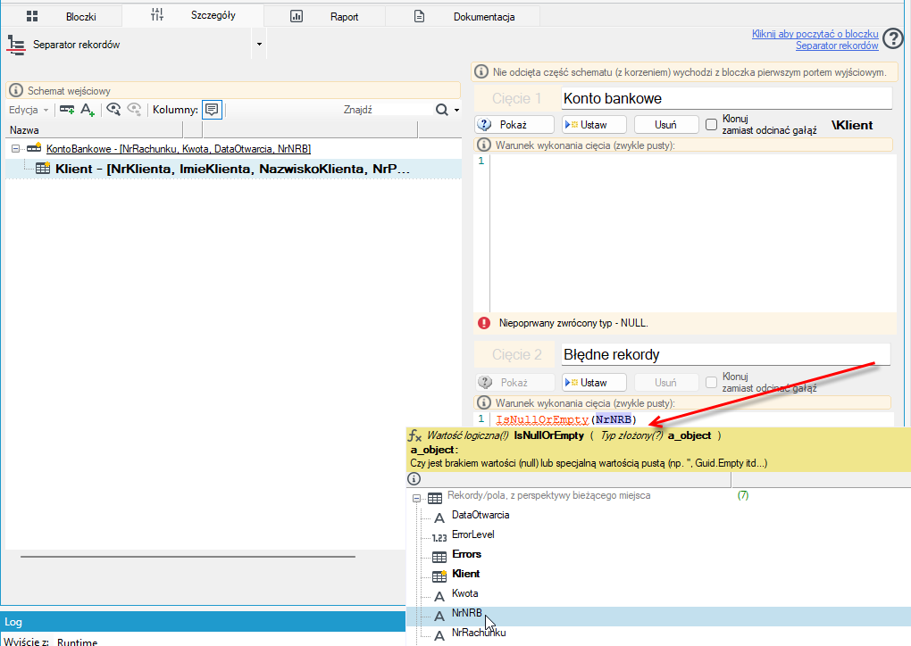Click the magnifier search icon next to Znajdź
Viewport: 911px width, 646px height.
441,110
